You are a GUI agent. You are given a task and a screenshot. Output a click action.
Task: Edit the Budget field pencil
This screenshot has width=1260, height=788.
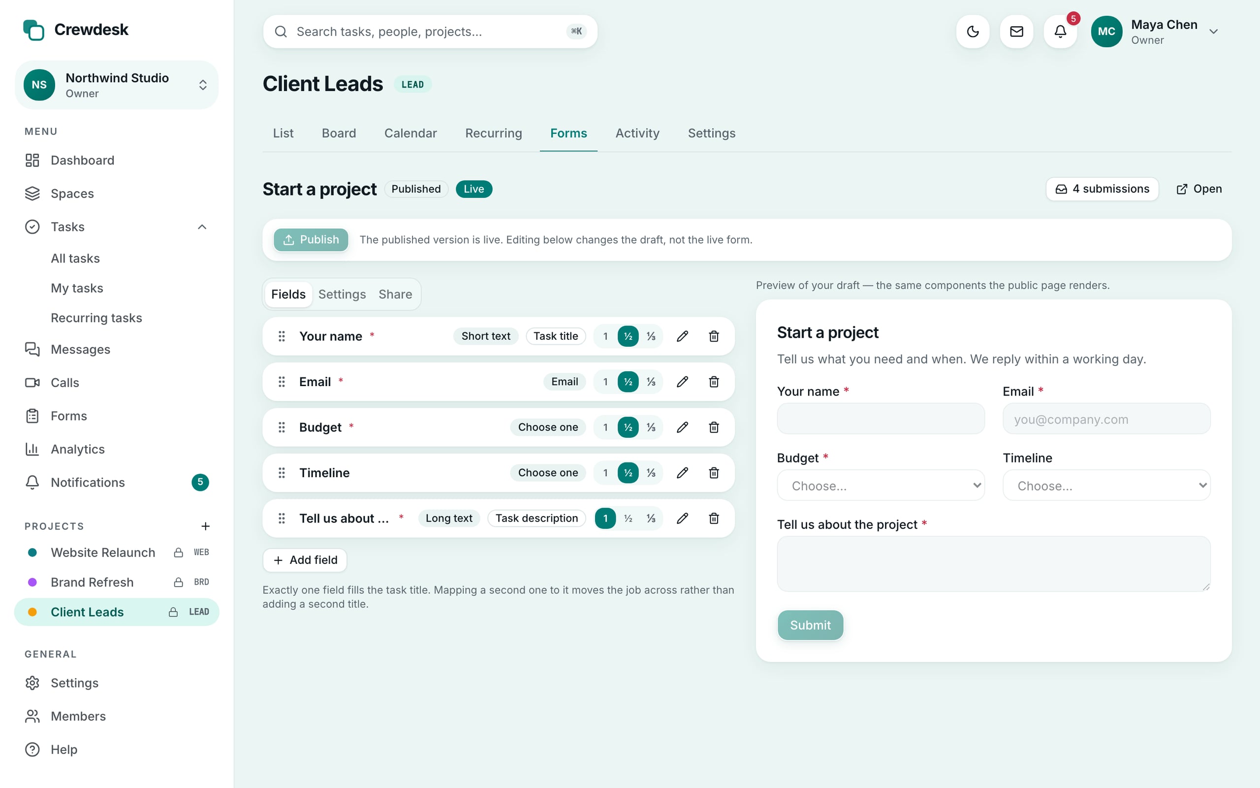click(683, 427)
